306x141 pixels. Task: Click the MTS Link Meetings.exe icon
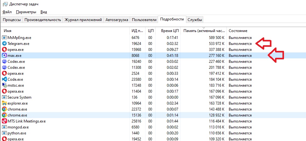(4, 121)
